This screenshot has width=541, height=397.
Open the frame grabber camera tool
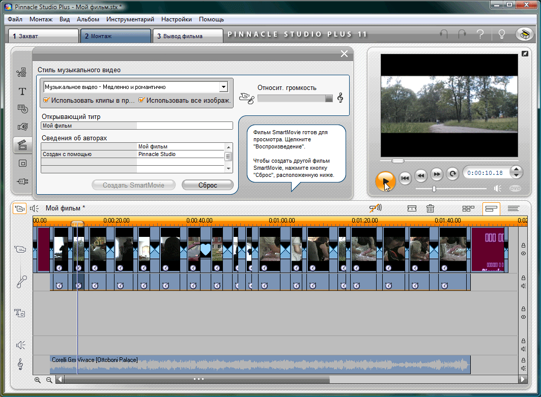coord(22,127)
